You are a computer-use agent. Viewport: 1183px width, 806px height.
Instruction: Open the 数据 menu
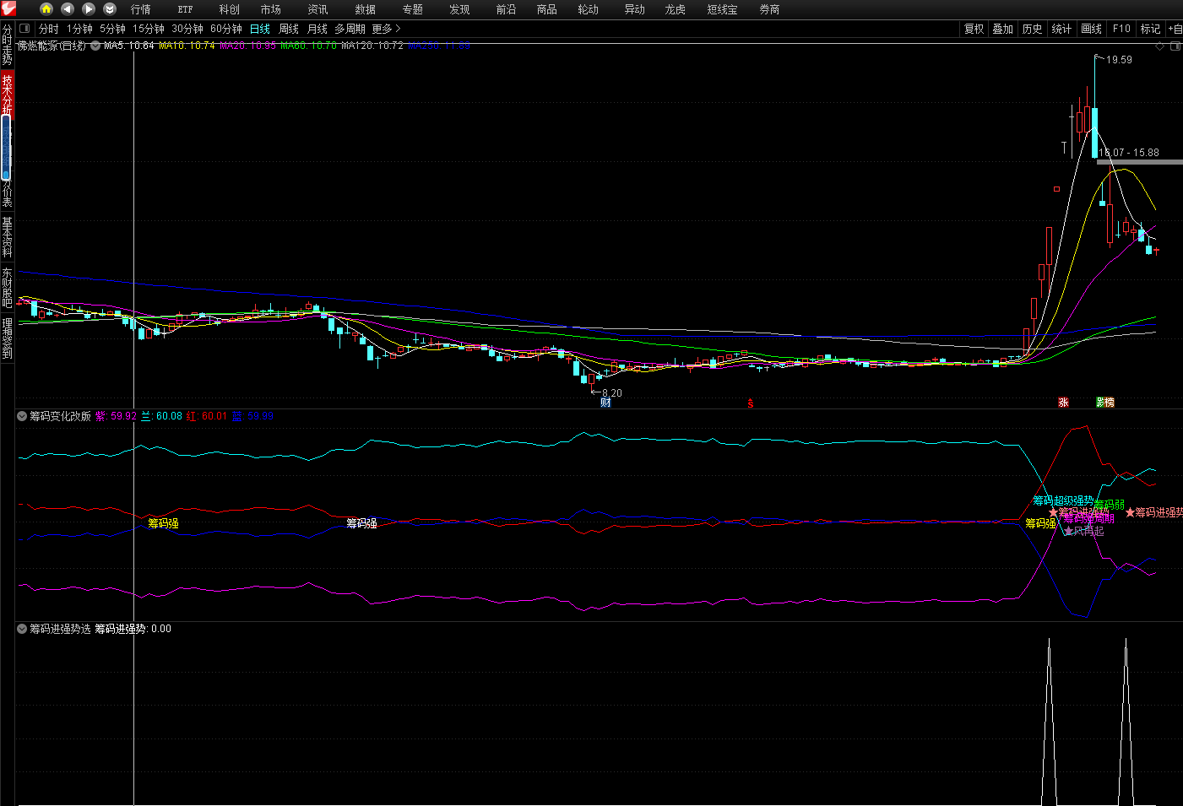(x=365, y=9)
